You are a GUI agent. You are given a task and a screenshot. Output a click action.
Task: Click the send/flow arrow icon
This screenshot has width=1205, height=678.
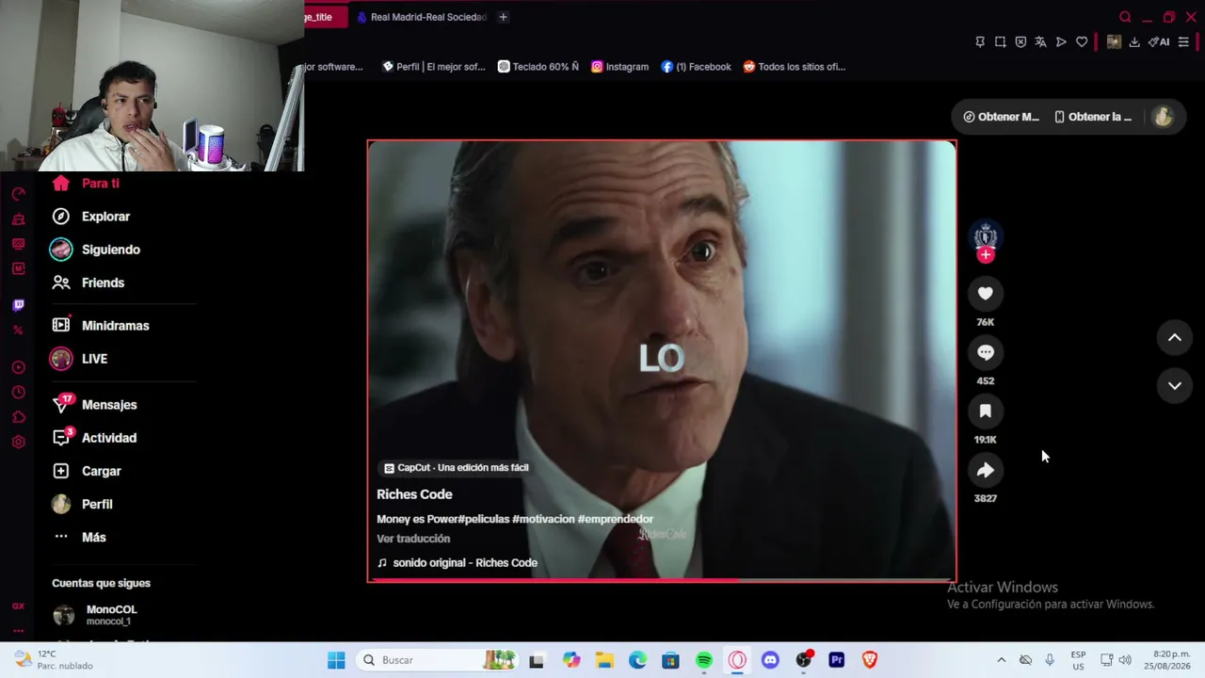tap(1061, 41)
